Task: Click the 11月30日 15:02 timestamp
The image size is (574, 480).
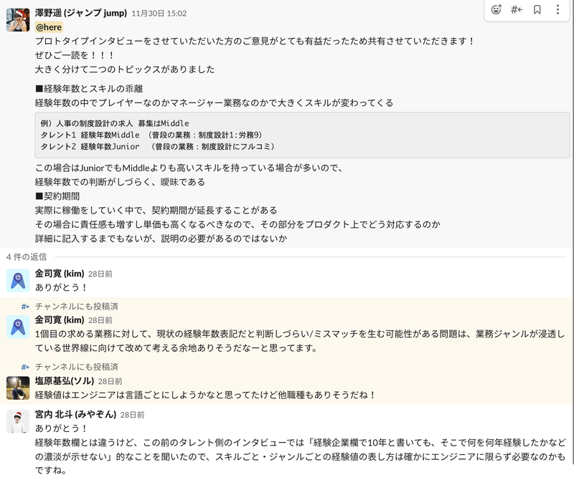Action: pyautogui.click(x=159, y=14)
